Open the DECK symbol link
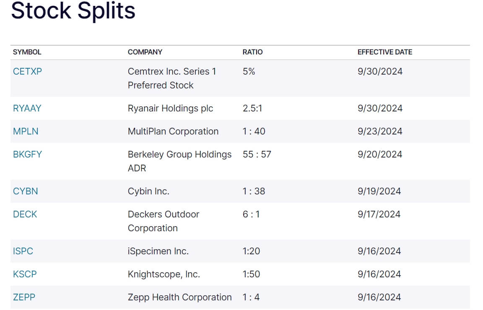Image resolution: width=483 pixels, height=310 pixels. coord(25,214)
